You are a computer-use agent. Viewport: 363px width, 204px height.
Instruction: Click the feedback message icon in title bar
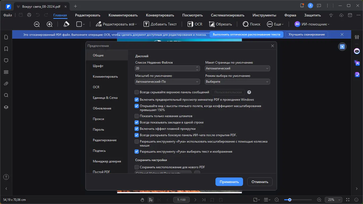point(319,6)
